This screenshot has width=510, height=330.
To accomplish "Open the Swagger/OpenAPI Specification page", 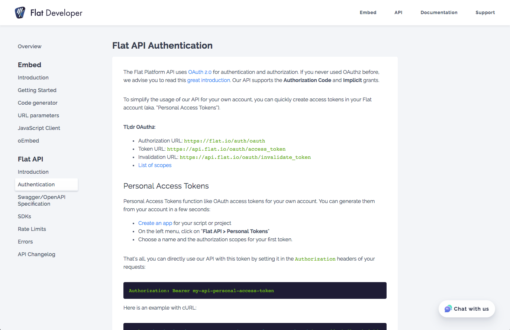I will pyautogui.click(x=42, y=200).
